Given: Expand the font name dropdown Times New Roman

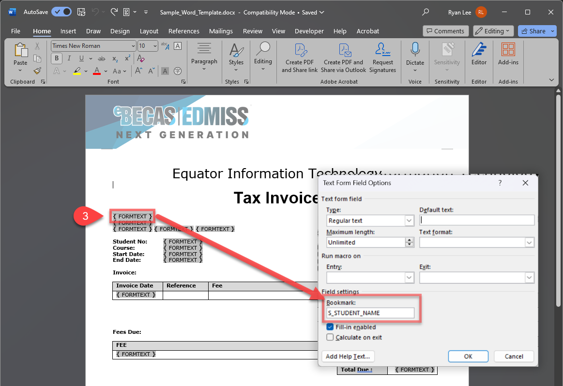Looking at the screenshot, I should pyautogui.click(x=133, y=46).
